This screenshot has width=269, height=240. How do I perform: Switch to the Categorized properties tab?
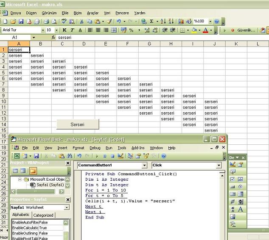43,215
